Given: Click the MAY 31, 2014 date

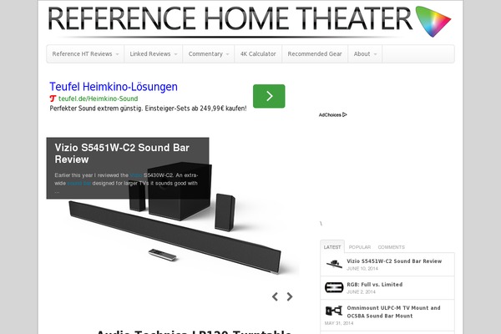Looking at the screenshot, I should (339, 323).
